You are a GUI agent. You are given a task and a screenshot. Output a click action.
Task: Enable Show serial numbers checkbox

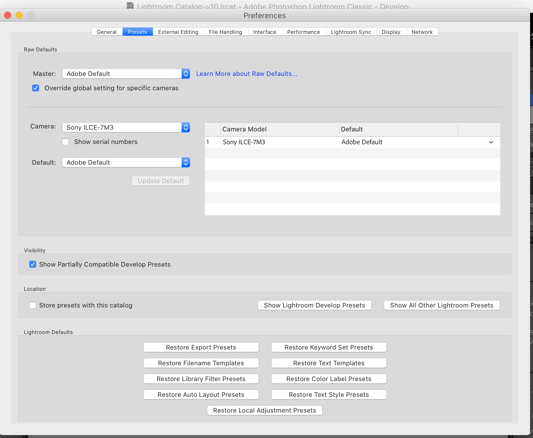[x=65, y=142]
